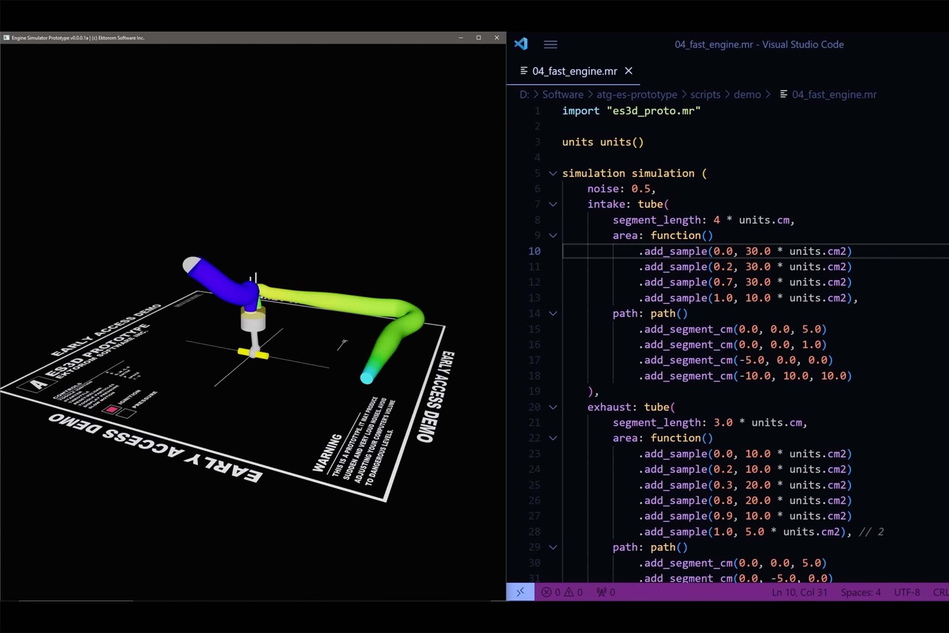Collapse the path block chevron at line 14

(x=553, y=314)
